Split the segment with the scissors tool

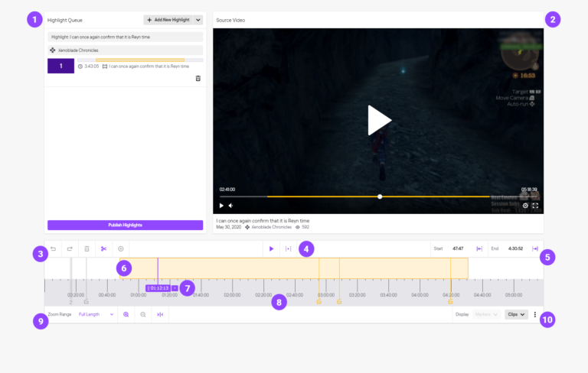click(x=104, y=249)
